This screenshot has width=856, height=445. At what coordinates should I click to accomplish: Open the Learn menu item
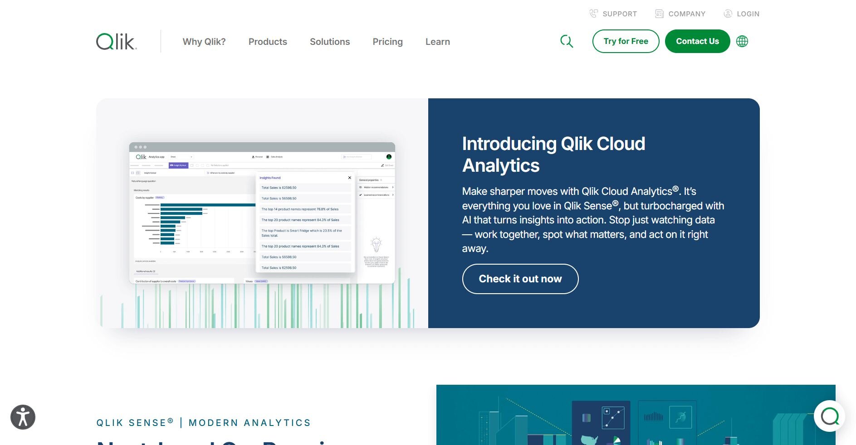(437, 42)
